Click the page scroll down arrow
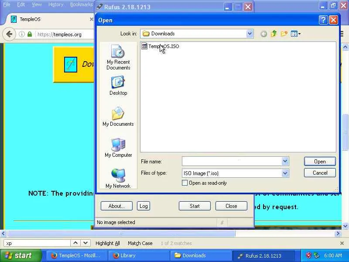Viewport: 349px width, 262px height. (345, 226)
